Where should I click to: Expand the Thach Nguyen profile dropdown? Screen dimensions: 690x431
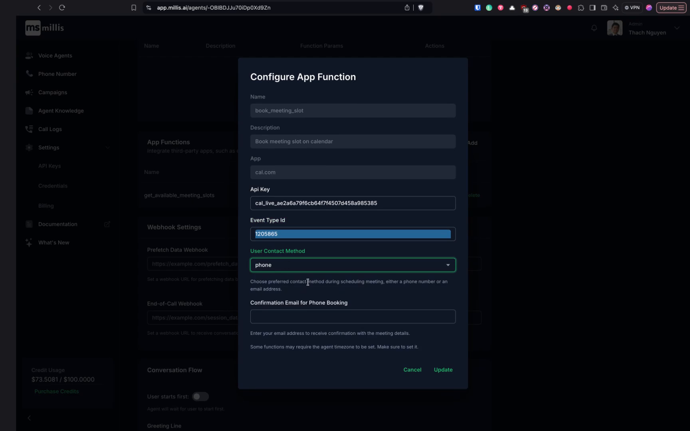[x=677, y=28]
